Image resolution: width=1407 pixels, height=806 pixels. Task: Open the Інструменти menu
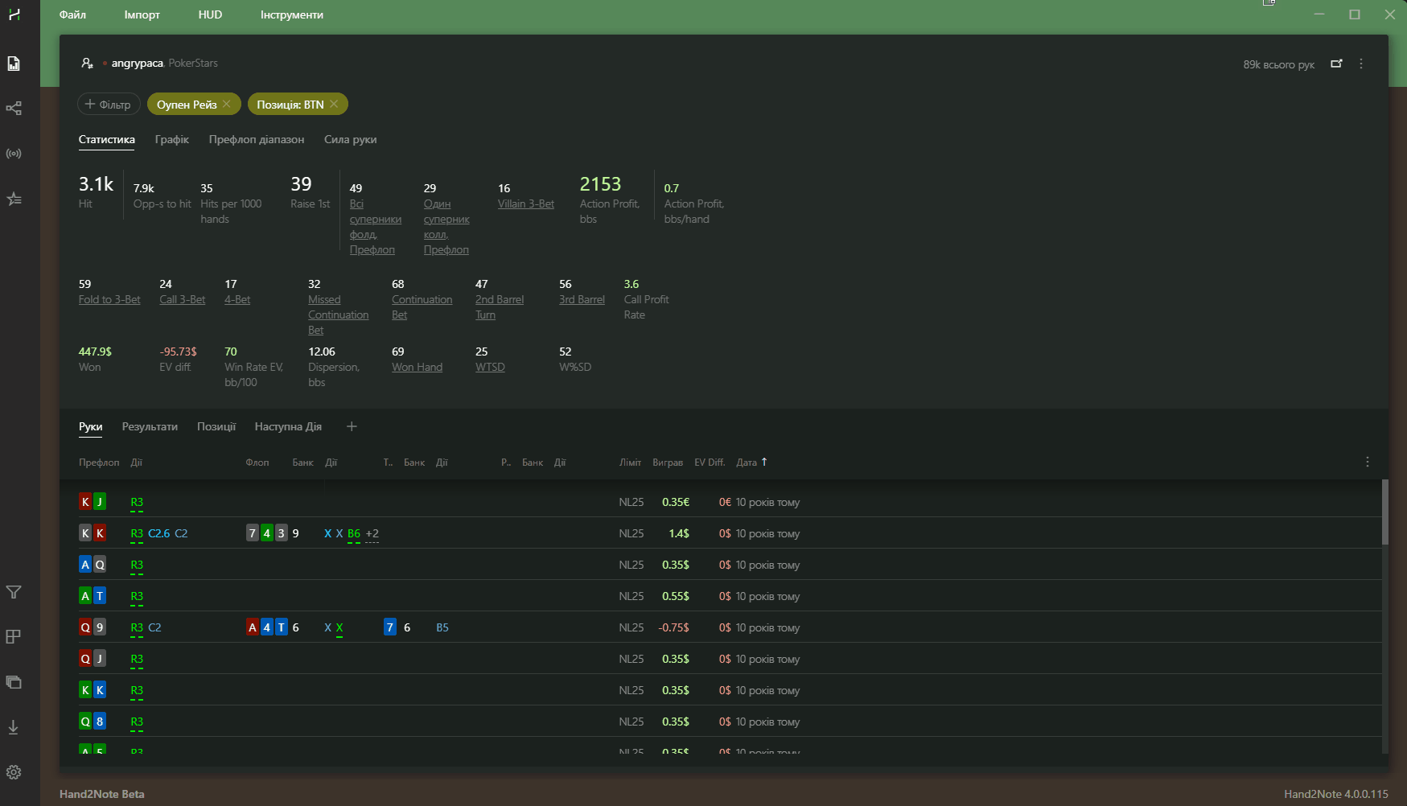coord(292,14)
